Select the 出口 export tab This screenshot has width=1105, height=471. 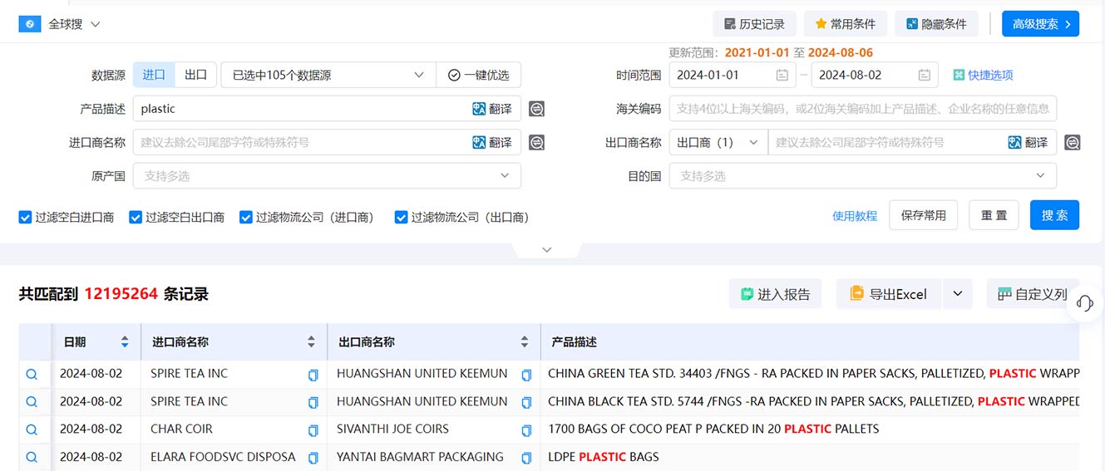[x=195, y=75]
